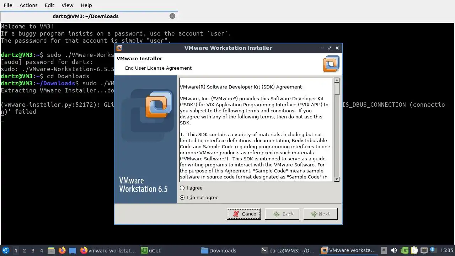Screen dimensions: 455x256
Task: Click the "Welcome to VM3!" terminal line
Action: click(x=27, y=26)
